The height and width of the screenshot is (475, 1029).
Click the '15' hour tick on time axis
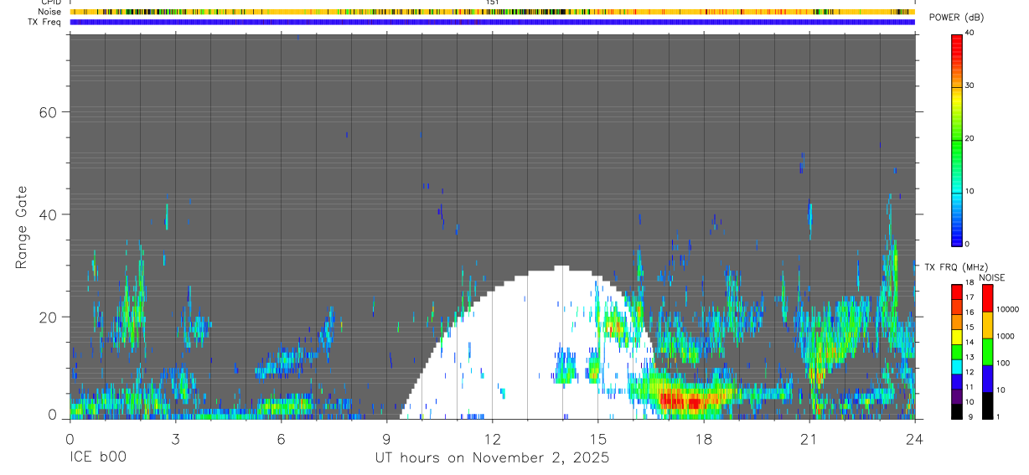click(x=597, y=438)
